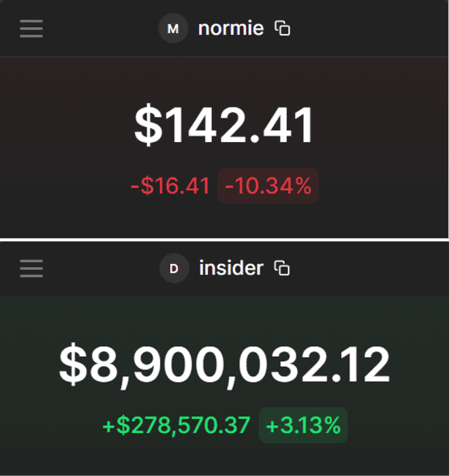Select the insider account name
This screenshot has width=449, height=476.
coord(231,268)
